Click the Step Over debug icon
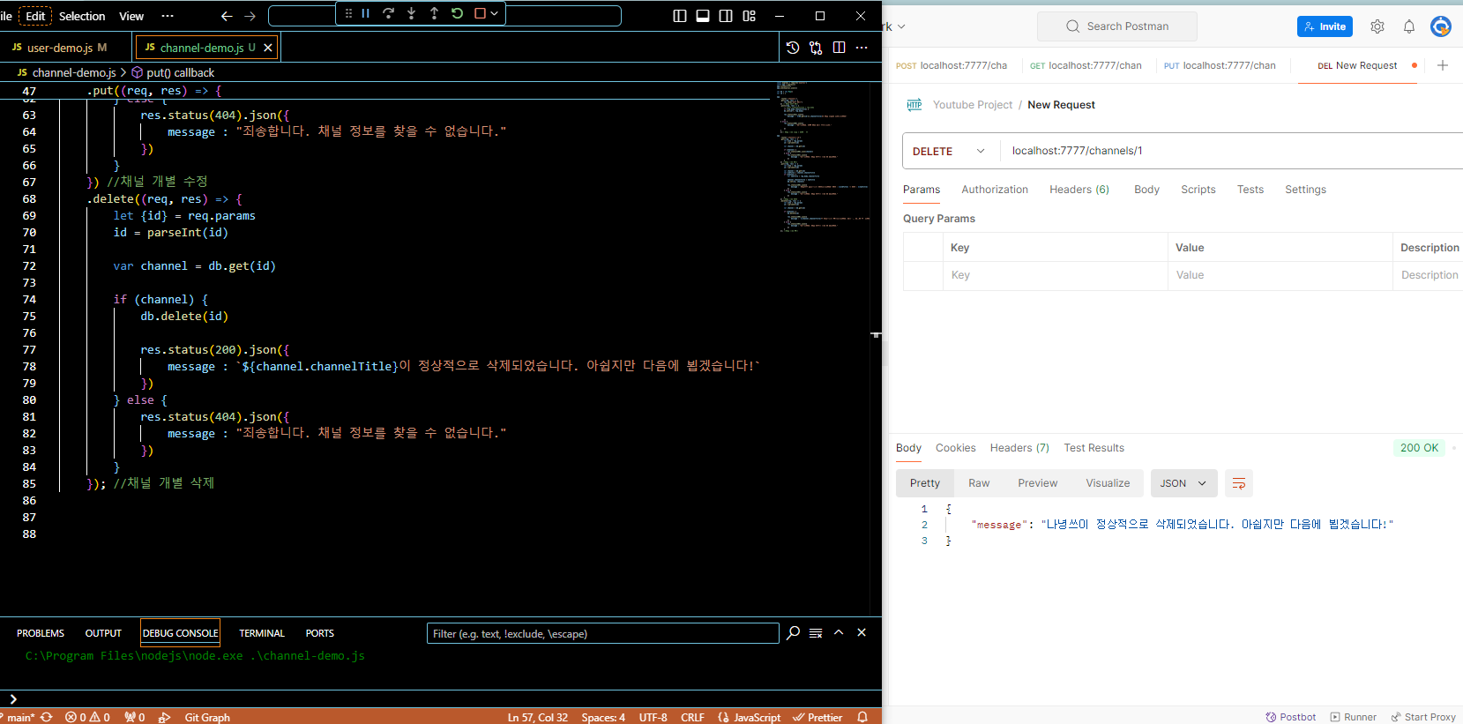 [388, 13]
